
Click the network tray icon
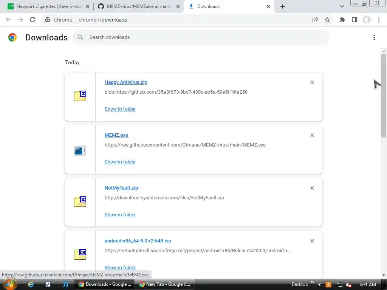click(x=340, y=285)
